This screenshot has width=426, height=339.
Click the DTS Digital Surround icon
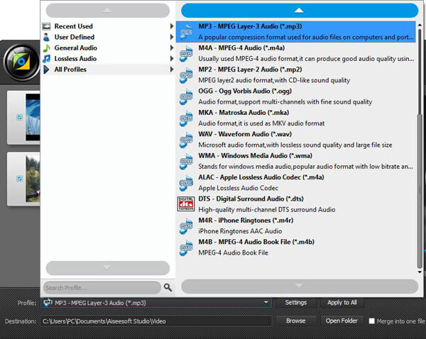[186, 204]
